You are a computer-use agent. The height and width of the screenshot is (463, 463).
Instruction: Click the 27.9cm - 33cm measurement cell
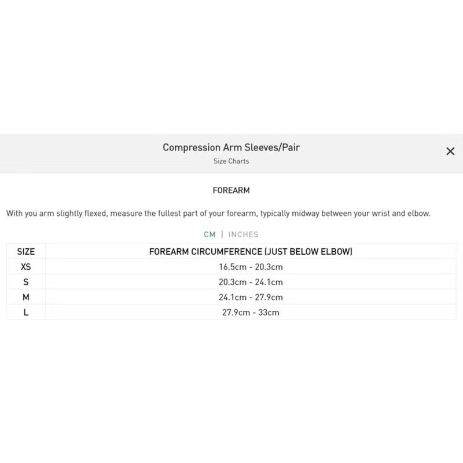click(x=251, y=313)
